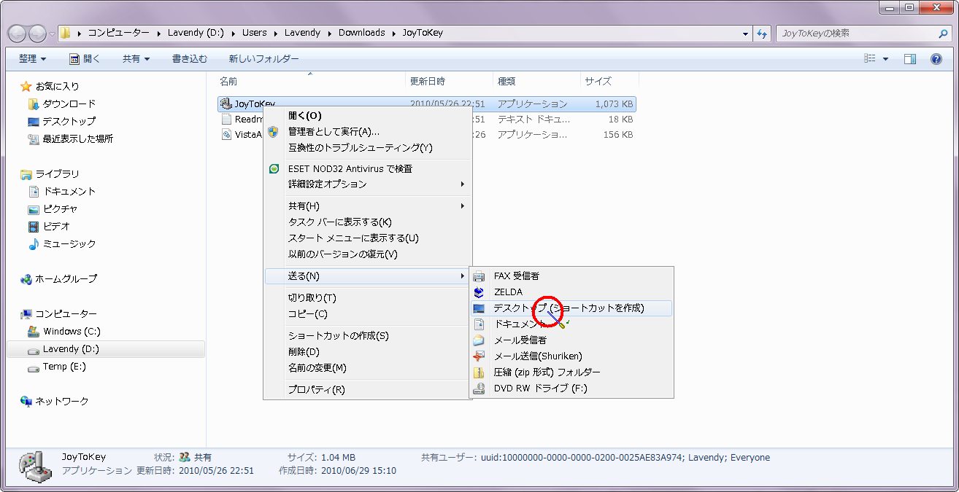Image resolution: width=959 pixels, height=492 pixels.
Task: Click the Readme text file icon
Action: point(226,119)
